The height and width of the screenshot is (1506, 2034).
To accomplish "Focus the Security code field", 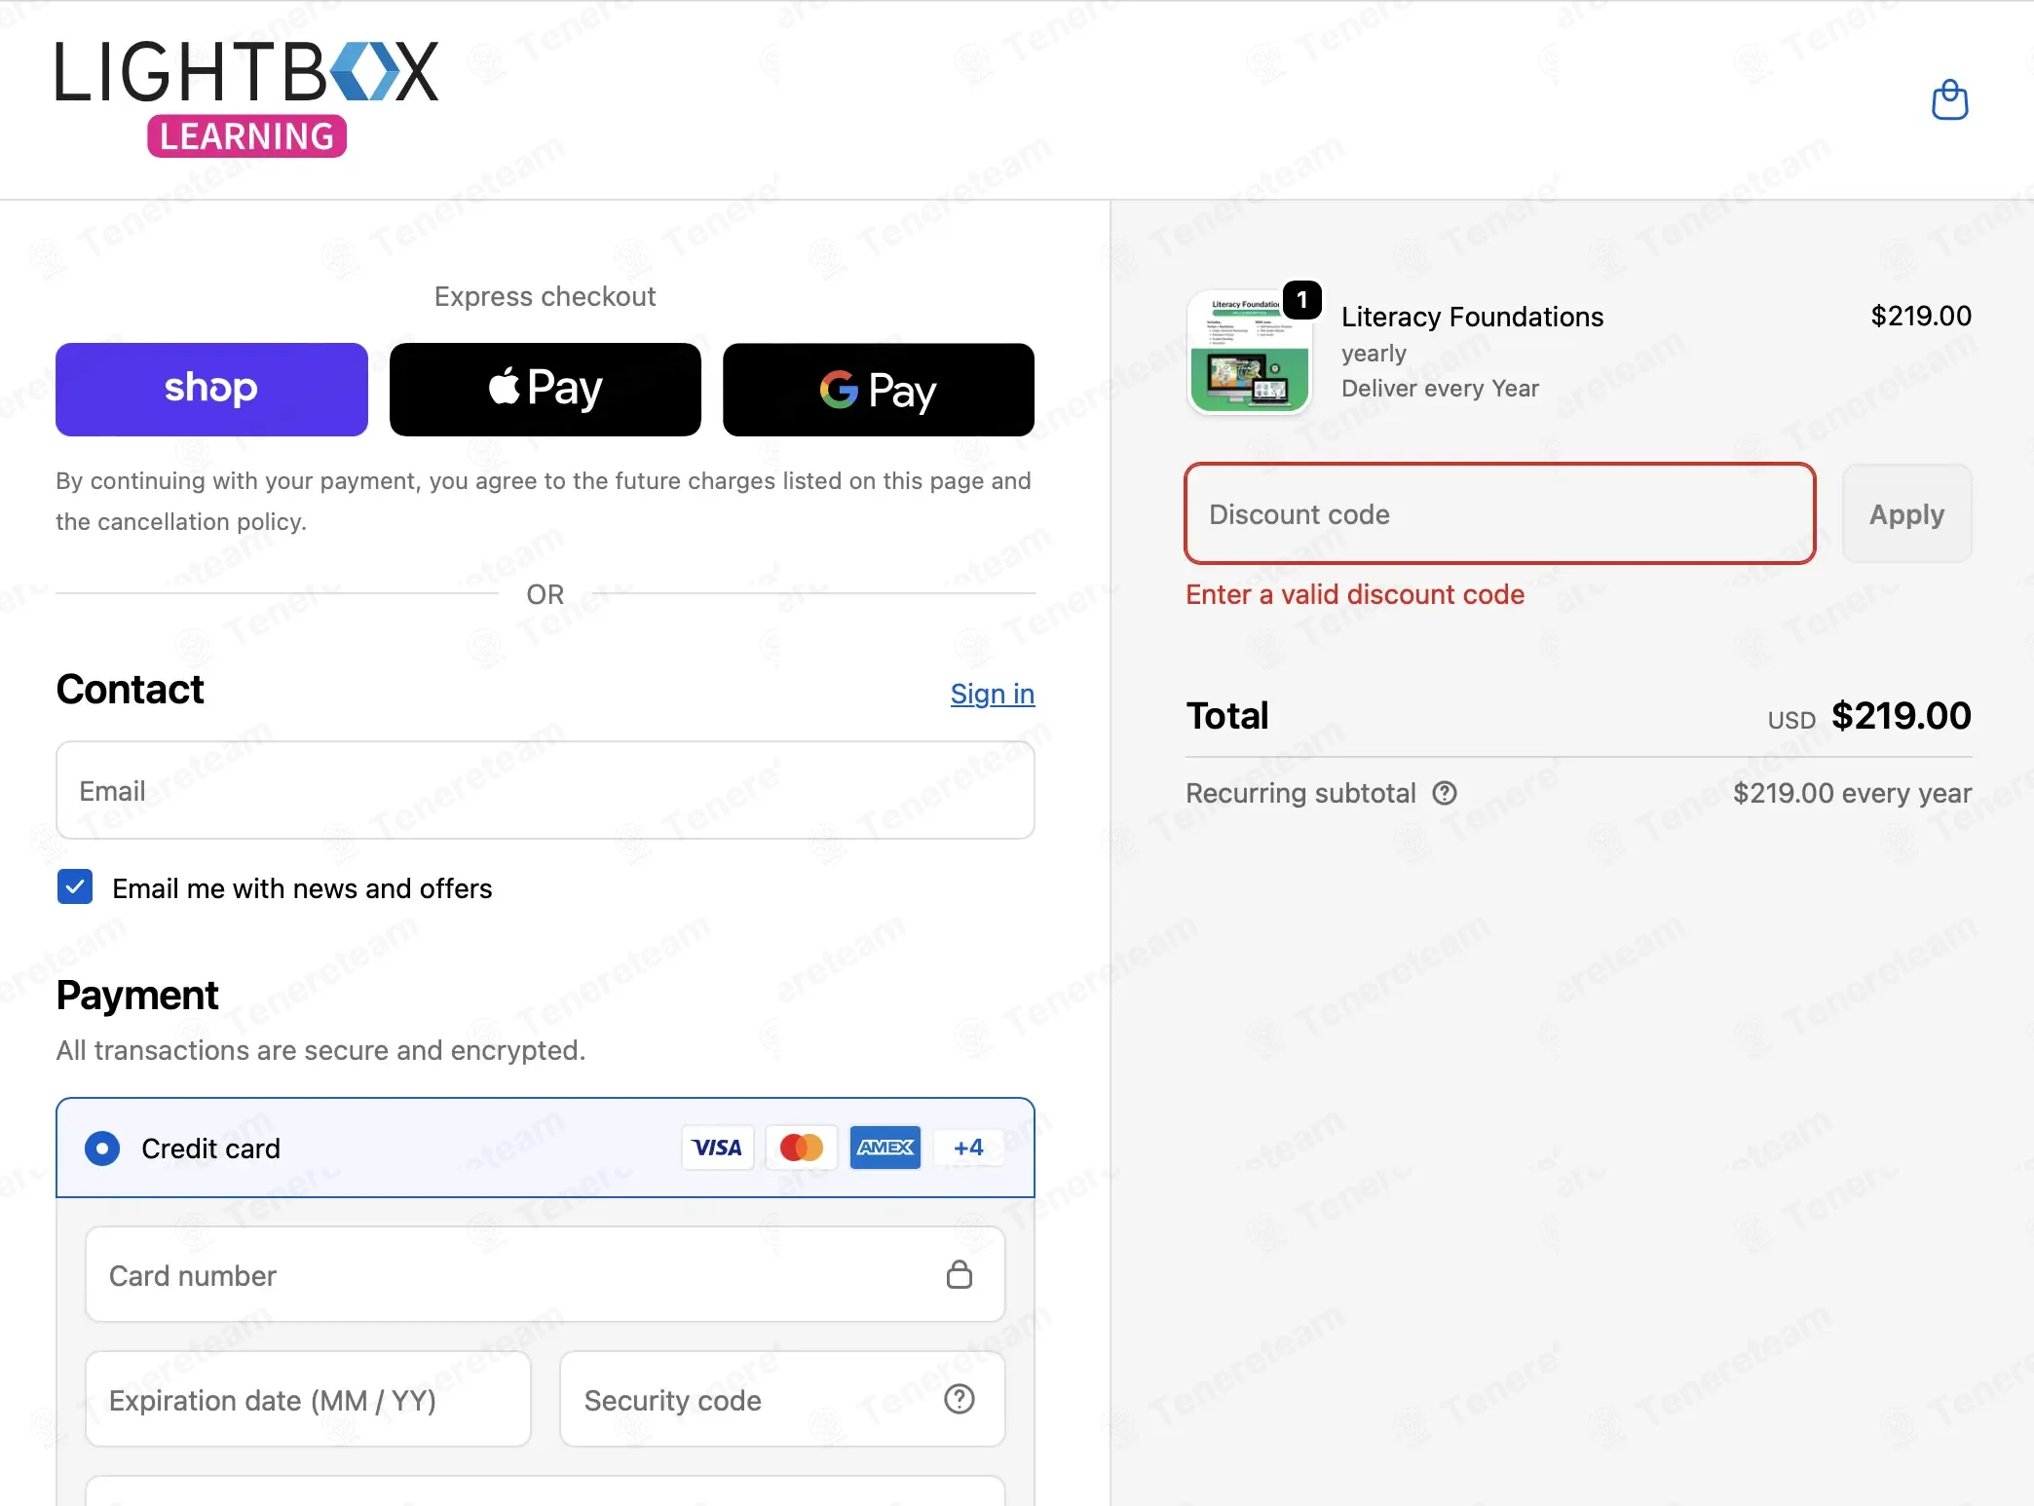I will (782, 1399).
